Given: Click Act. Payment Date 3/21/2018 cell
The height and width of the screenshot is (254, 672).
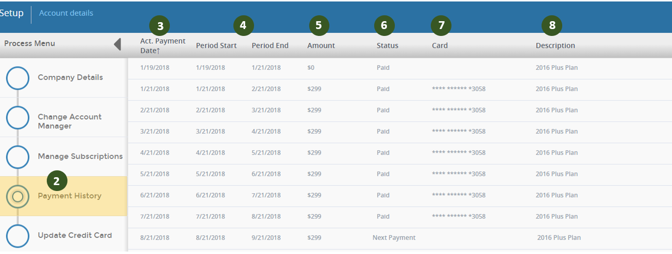Looking at the screenshot, I should 155,131.
